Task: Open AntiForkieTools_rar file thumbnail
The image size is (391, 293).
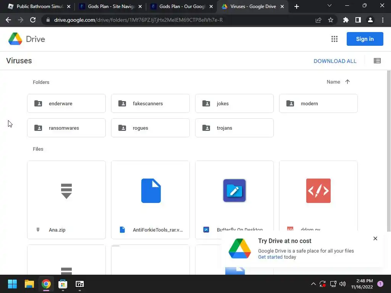Action: coord(150,191)
